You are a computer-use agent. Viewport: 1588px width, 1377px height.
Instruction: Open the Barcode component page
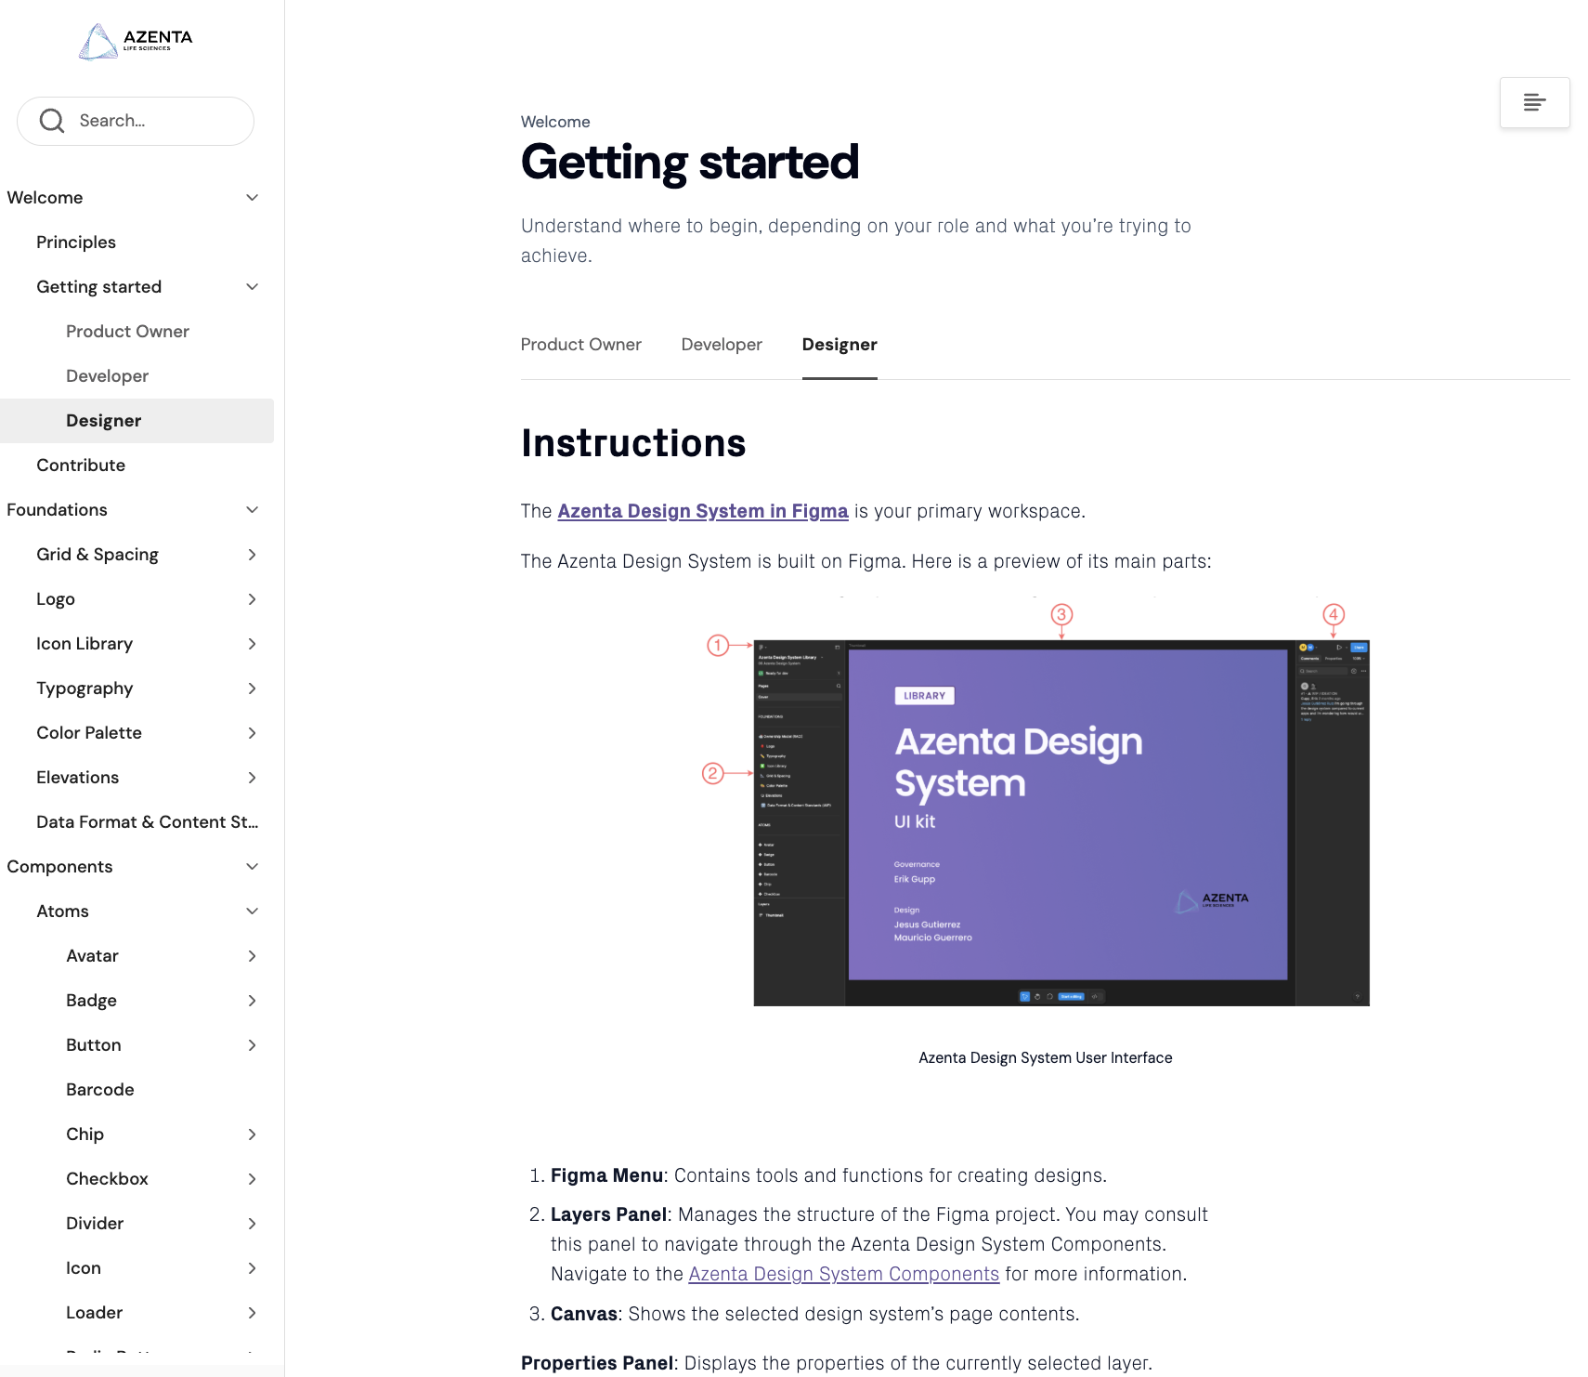click(100, 1090)
